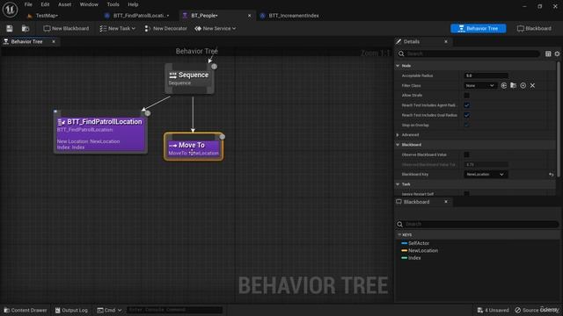563x316 pixels.
Task: Open the Window menu
Action: (89, 4)
